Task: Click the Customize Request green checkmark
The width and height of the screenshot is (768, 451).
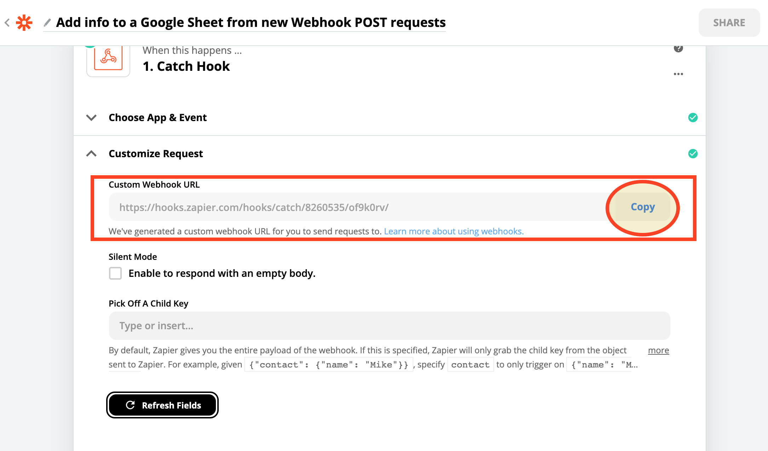Action: click(x=693, y=154)
